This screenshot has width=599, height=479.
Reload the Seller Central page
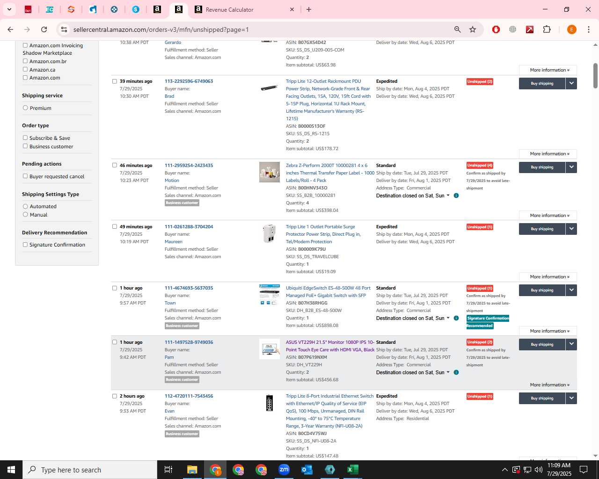[44, 29]
